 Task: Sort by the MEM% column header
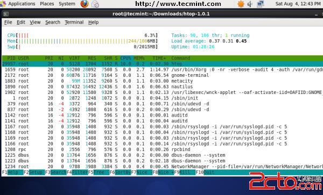[139, 58]
